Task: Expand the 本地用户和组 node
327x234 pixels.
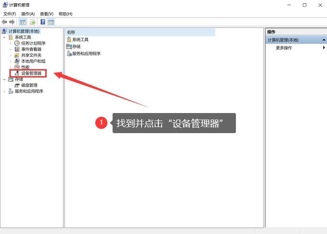Action: click(11, 61)
